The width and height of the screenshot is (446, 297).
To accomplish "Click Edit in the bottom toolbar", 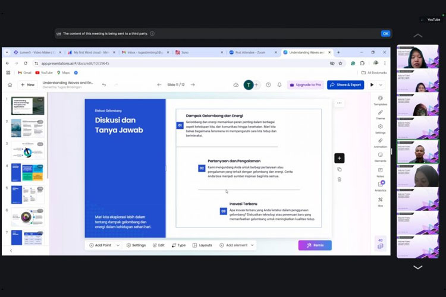I will (158, 245).
